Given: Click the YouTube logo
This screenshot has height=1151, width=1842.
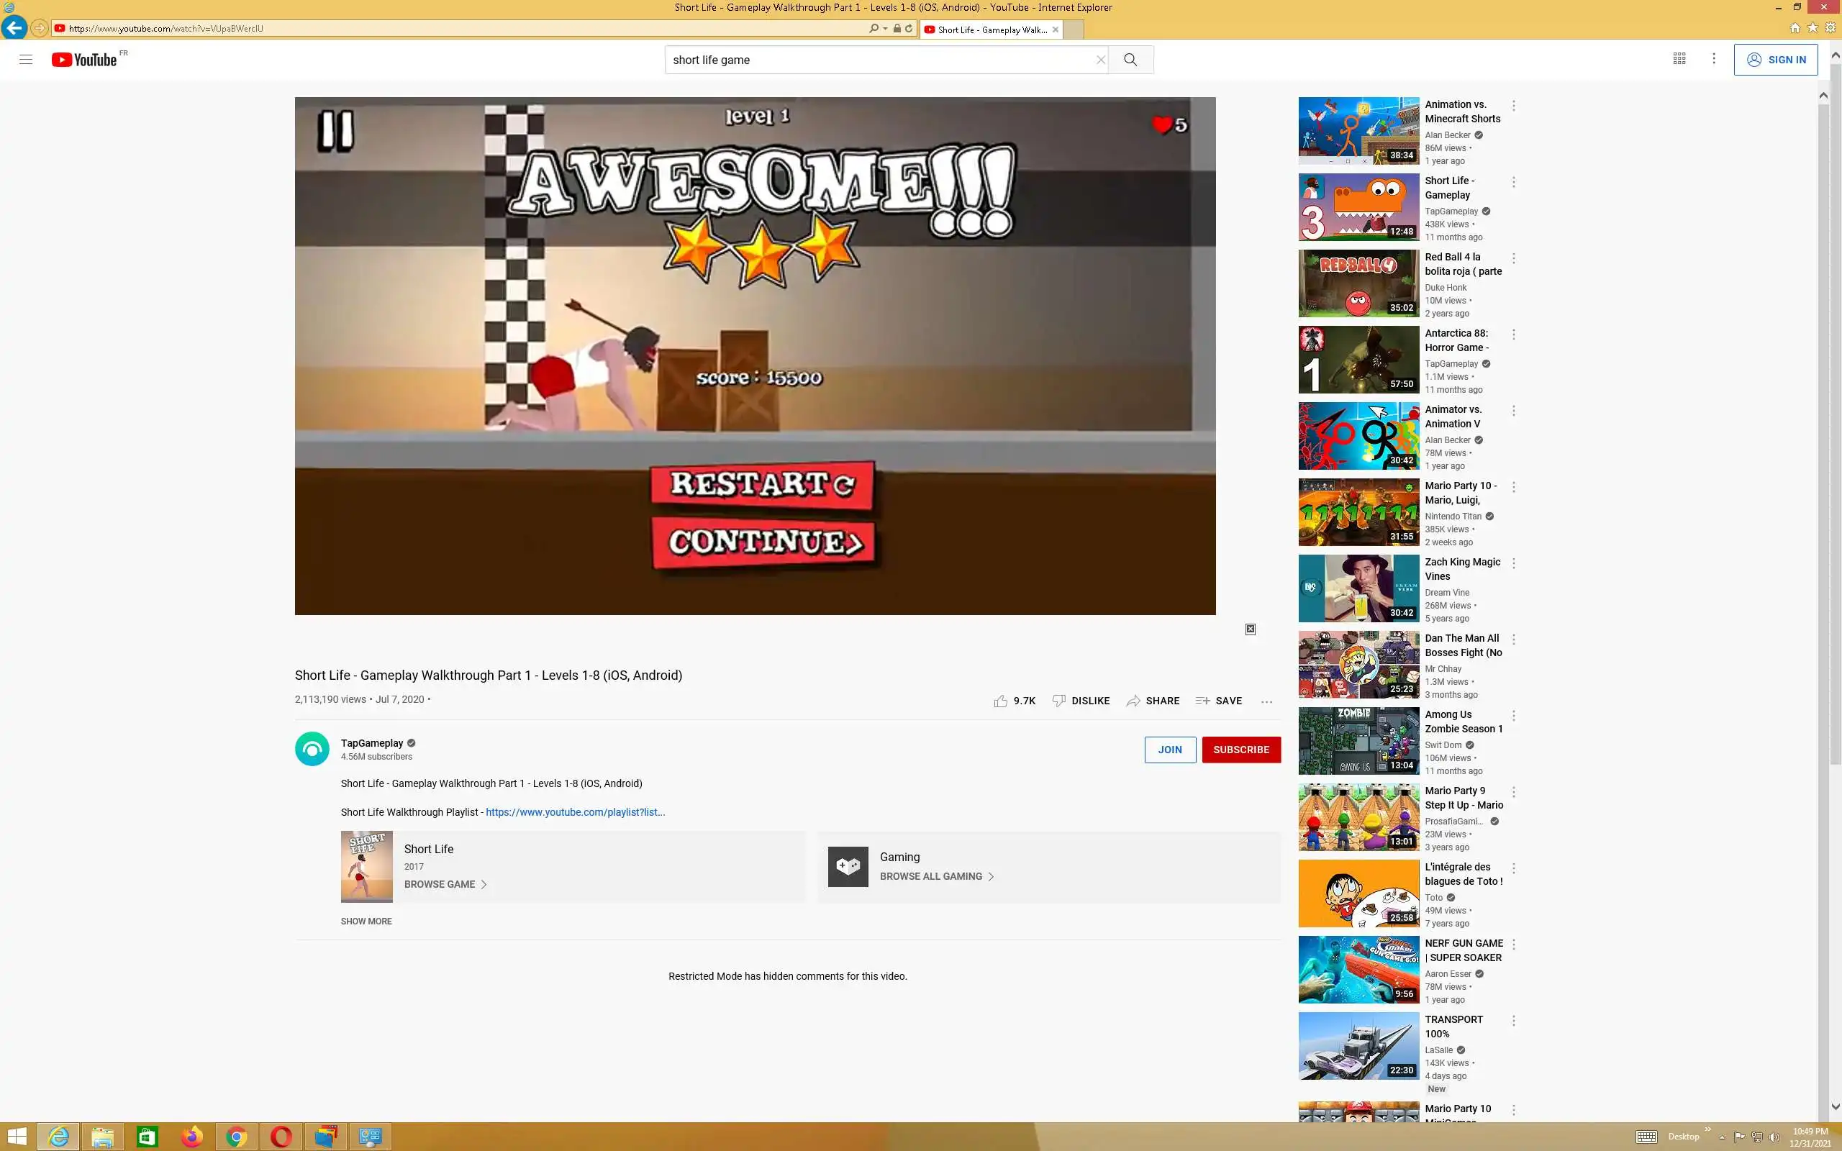Looking at the screenshot, I should (x=84, y=60).
